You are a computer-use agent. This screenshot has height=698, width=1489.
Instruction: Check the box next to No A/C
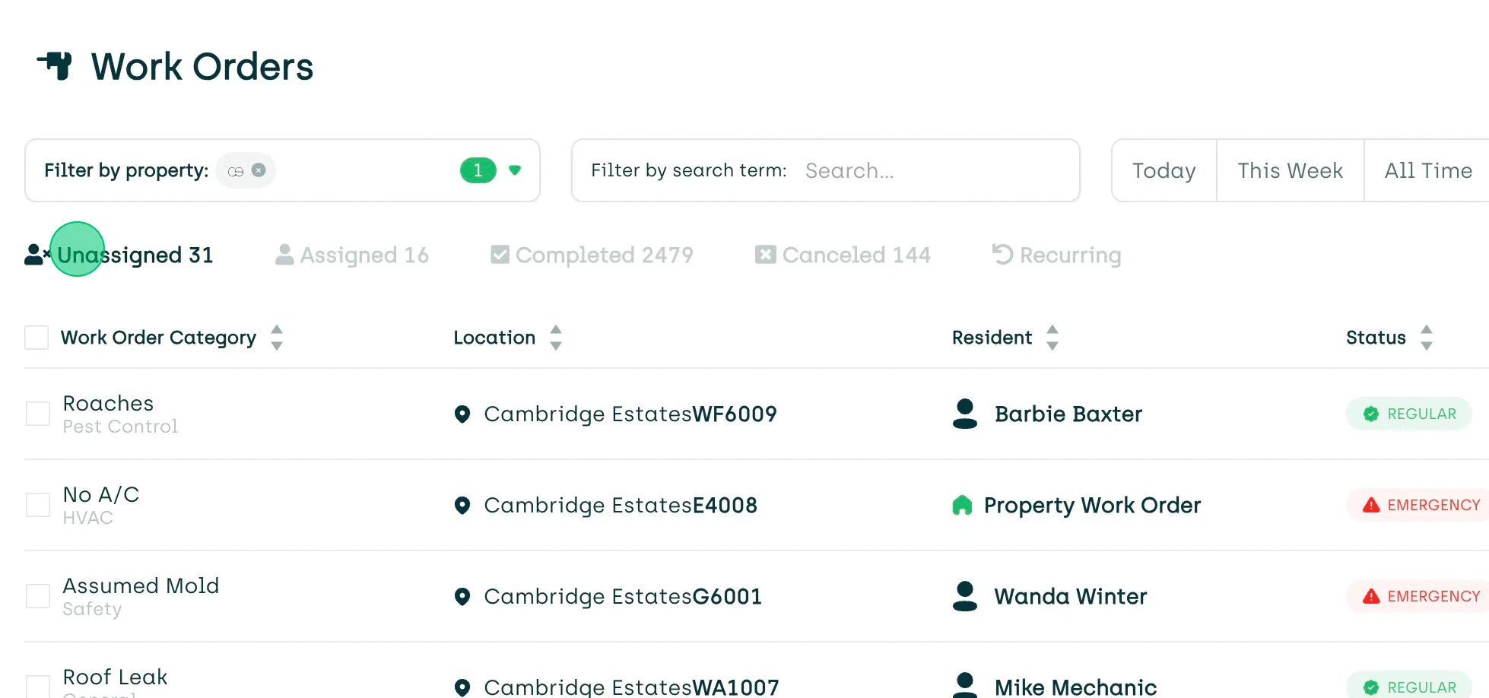pos(37,505)
